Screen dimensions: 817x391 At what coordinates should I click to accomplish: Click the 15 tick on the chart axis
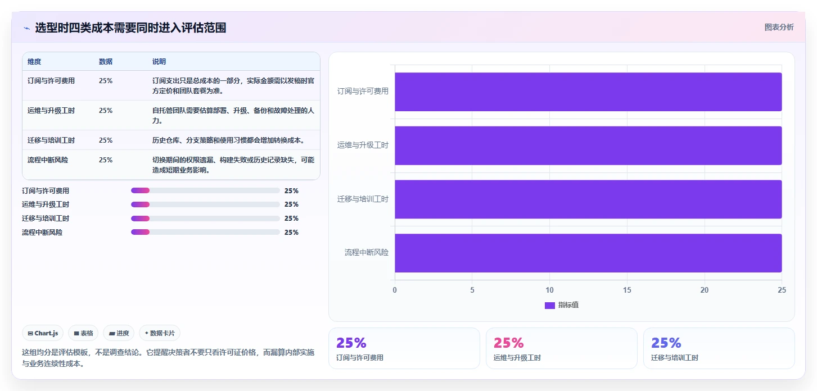tap(627, 290)
